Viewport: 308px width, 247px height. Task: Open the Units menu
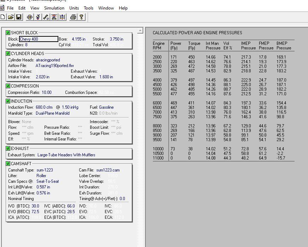pyautogui.click(x=74, y=8)
